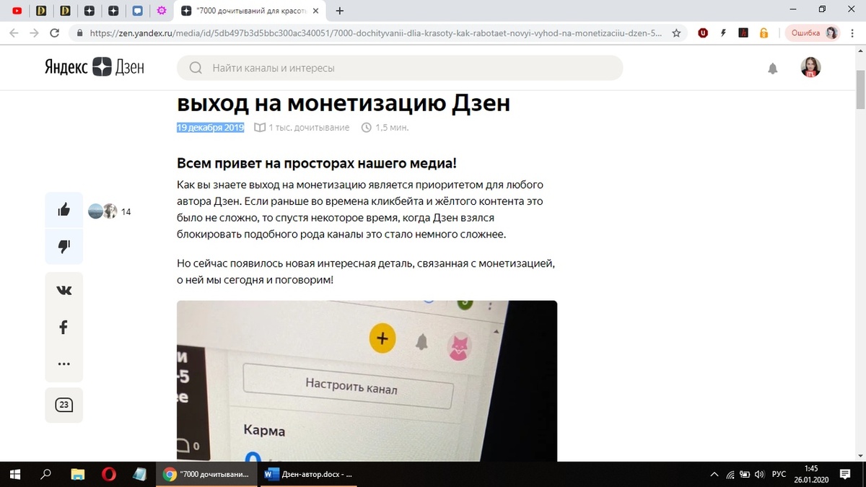866x487 pixels.
Task: Click the comments icon showing 23
Action: click(64, 405)
